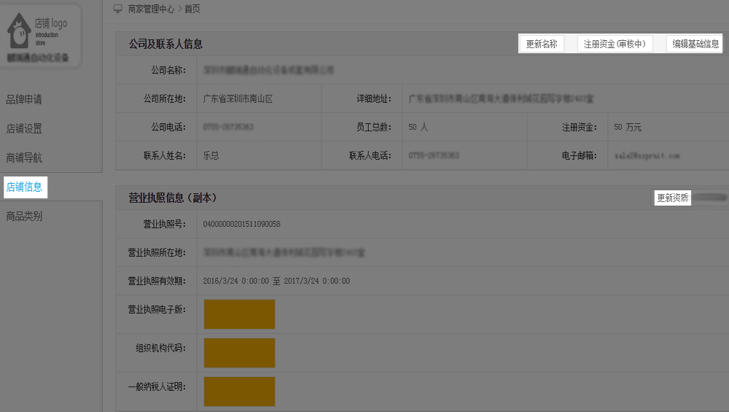Click the monitor icon in the breadcrumb
729x412 pixels.
[118, 9]
